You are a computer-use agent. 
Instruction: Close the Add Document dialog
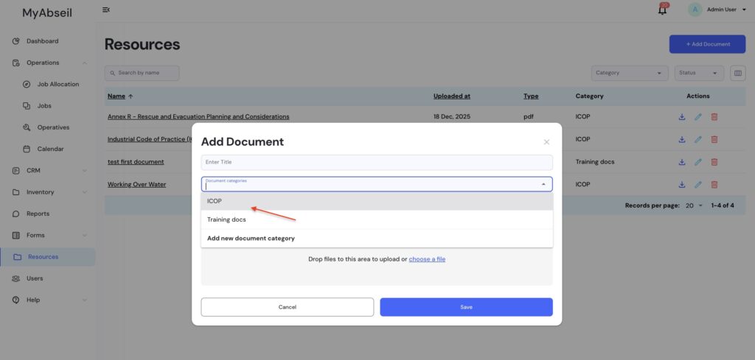pos(546,142)
